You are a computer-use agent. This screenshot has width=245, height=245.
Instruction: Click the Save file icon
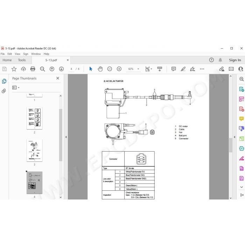pos(5,69)
